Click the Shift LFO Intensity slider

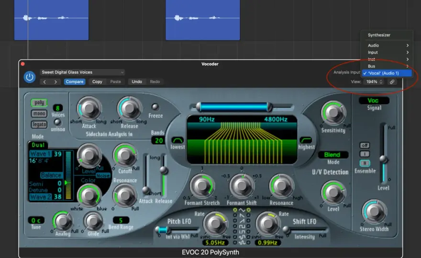306,229
